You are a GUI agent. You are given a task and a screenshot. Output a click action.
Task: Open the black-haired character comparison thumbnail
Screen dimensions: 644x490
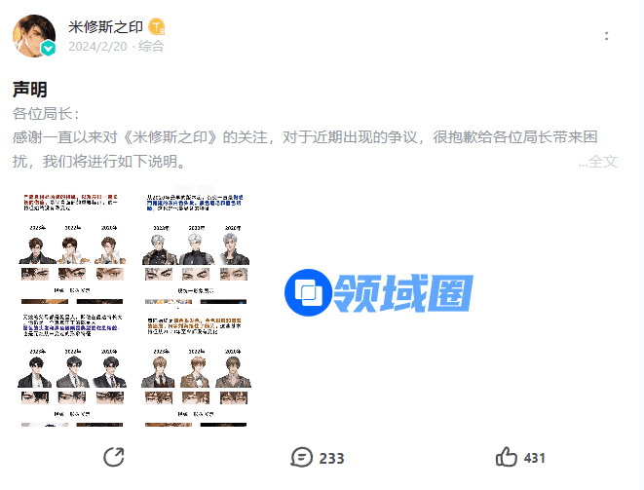click(x=72, y=371)
